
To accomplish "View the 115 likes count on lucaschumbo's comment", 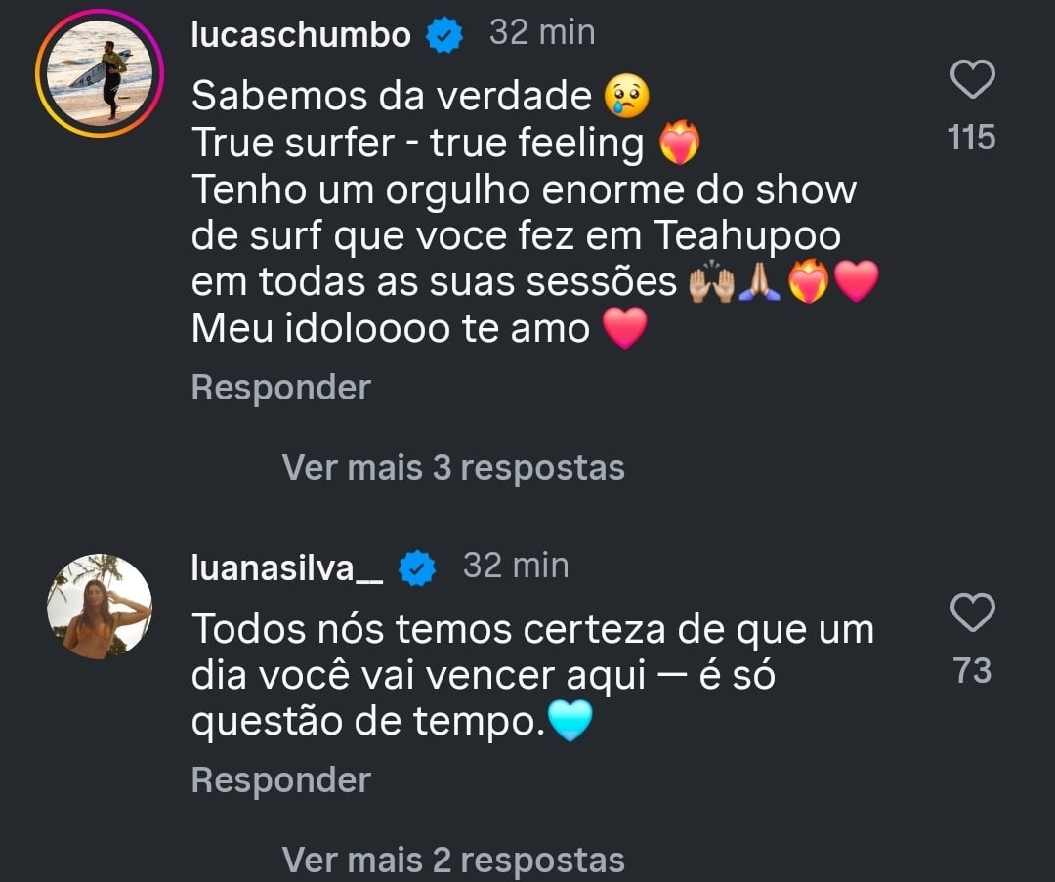I will click(972, 138).
